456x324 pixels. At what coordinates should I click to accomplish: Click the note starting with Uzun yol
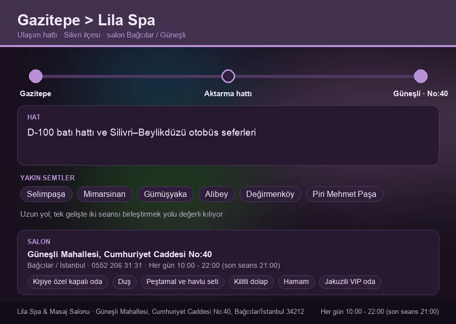(x=122, y=214)
